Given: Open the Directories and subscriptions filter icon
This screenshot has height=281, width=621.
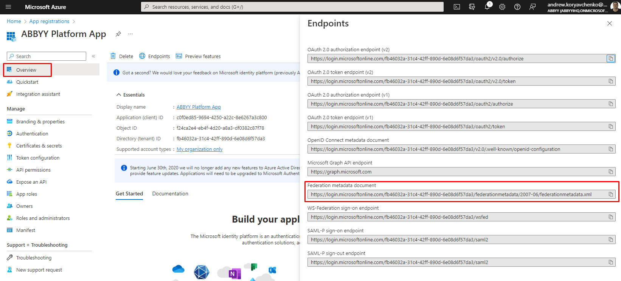Looking at the screenshot, I should [472, 7].
